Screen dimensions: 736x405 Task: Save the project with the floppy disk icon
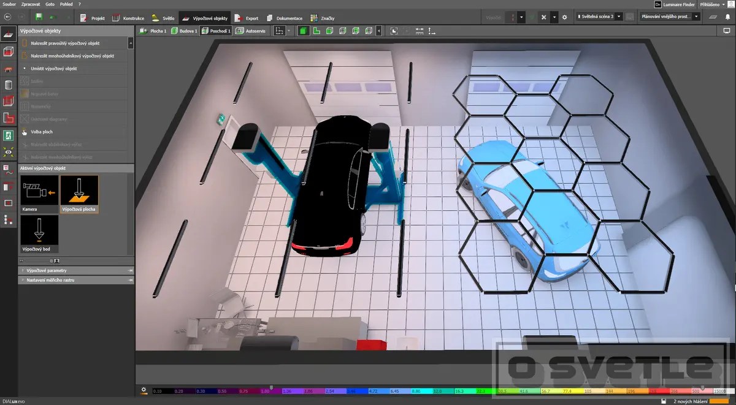[39, 18]
